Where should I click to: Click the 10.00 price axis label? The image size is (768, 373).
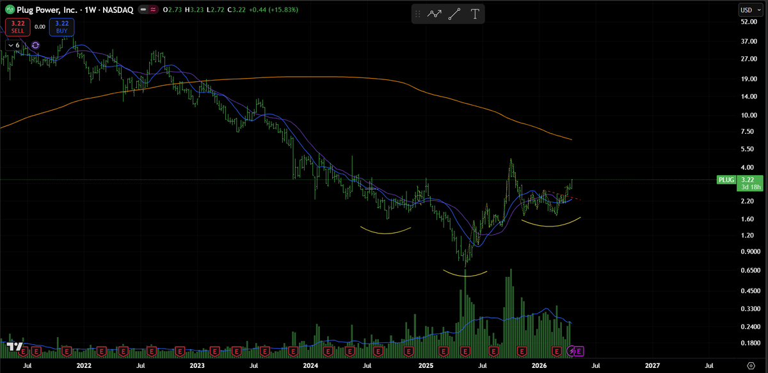point(748,116)
